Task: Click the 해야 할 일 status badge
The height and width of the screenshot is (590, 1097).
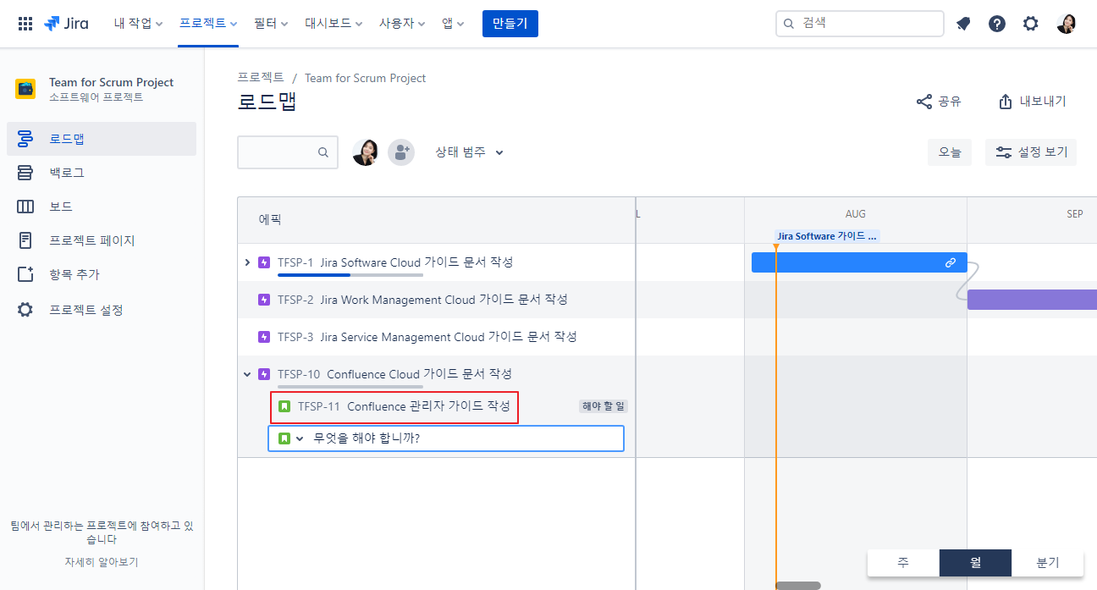Action: coord(604,406)
